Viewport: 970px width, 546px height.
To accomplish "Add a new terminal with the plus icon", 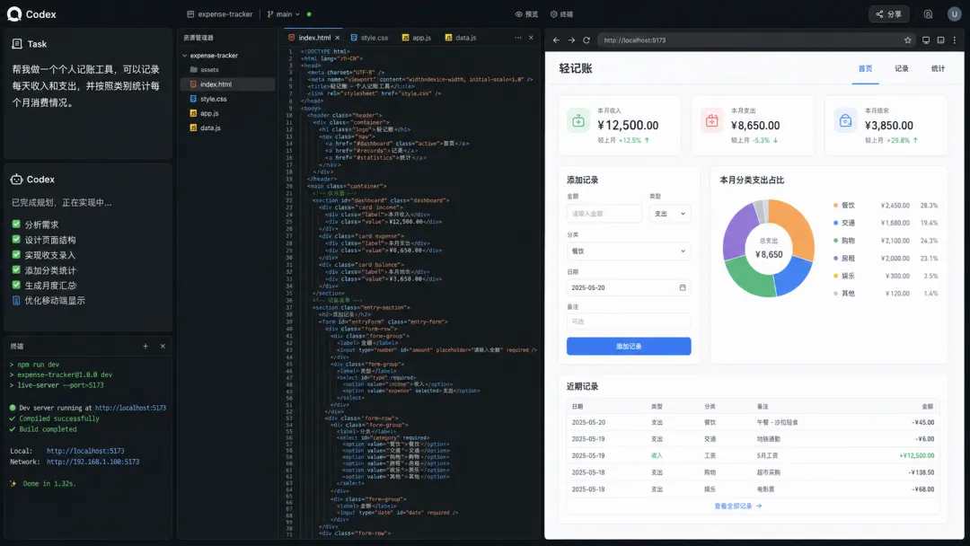I will [x=145, y=347].
